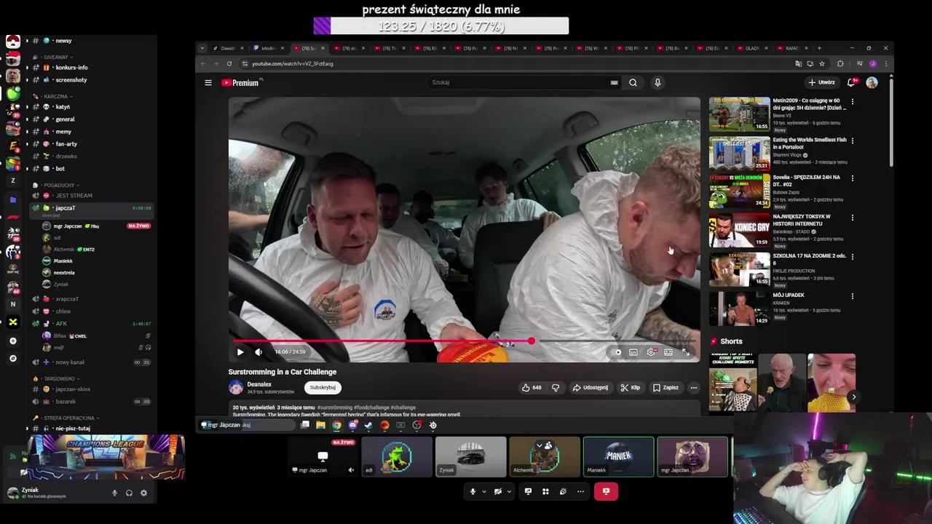Click the video progress scrubber handle
Image resolution: width=932 pixels, height=524 pixels.
point(532,341)
